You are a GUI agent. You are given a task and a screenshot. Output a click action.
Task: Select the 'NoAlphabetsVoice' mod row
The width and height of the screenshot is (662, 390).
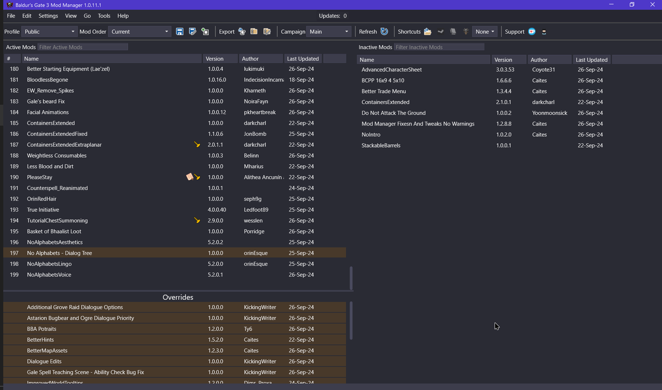coord(175,275)
